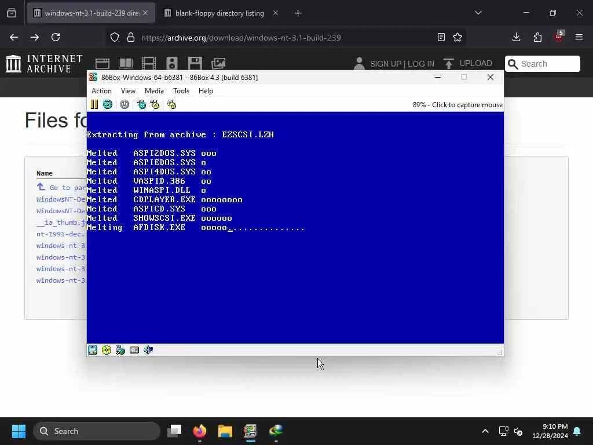
Task: Open the View menu in 86Box
Action: point(128,91)
